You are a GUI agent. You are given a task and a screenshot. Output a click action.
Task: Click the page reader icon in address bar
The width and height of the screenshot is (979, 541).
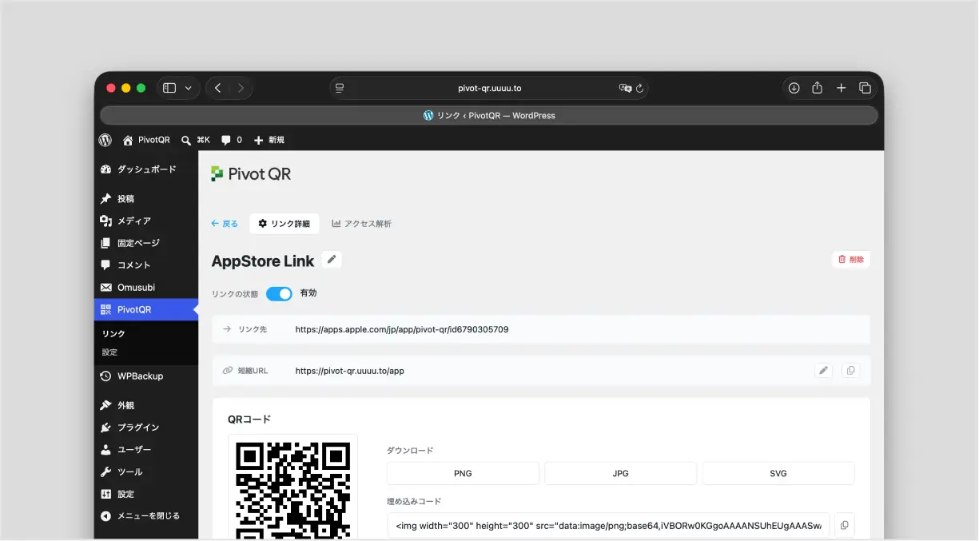(x=340, y=88)
